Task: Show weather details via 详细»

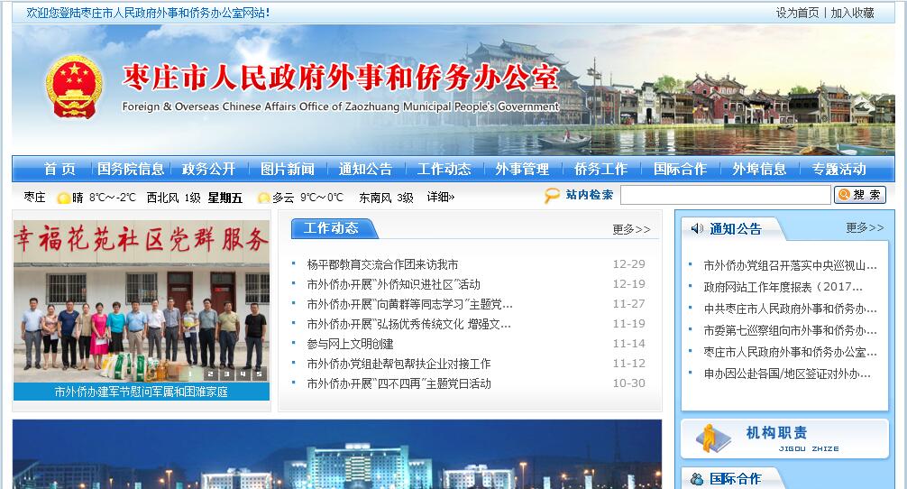Action: pyautogui.click(x=441, y=198)
